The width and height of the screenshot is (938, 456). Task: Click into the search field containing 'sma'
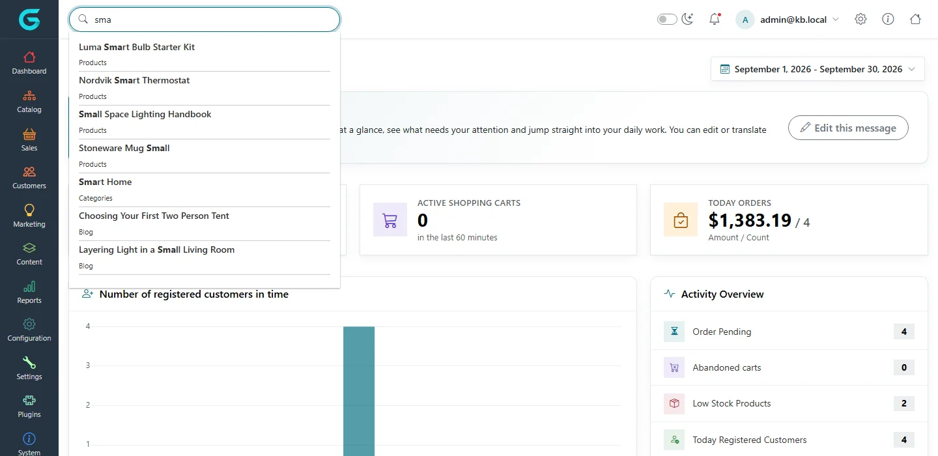205,20
